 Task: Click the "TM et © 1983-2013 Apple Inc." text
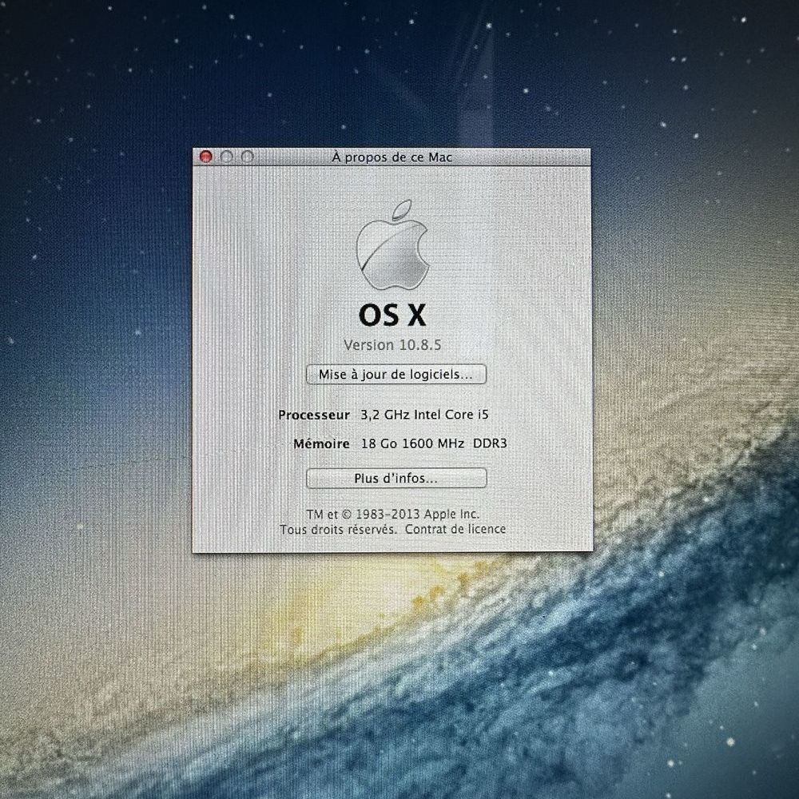pos(393,514)
